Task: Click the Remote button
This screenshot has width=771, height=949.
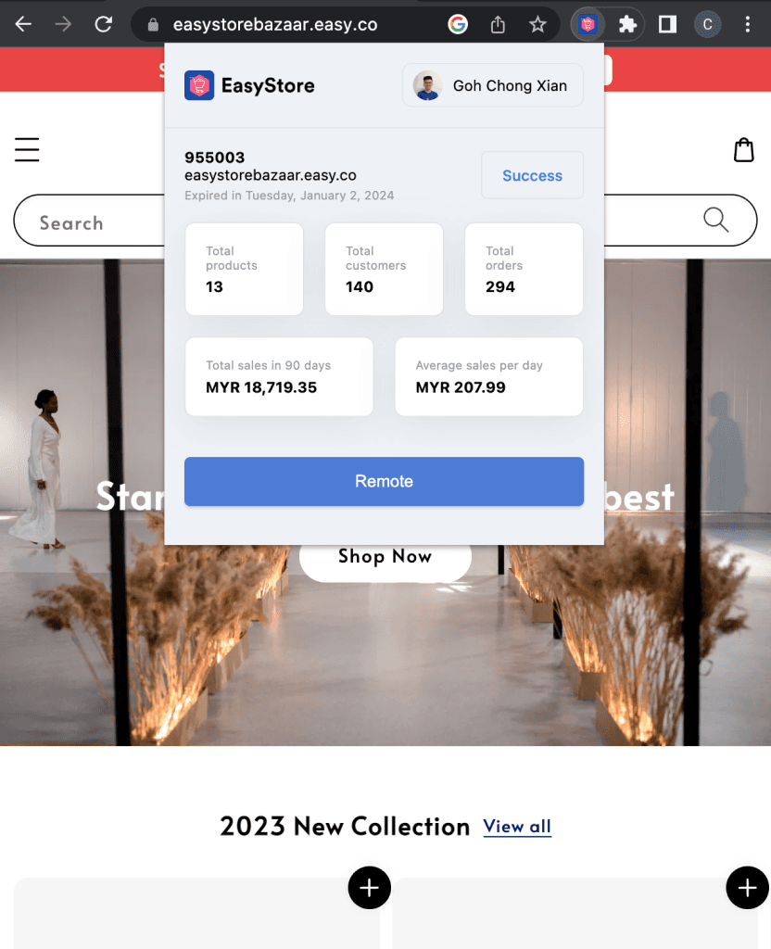Action: (x=385, y=481)
